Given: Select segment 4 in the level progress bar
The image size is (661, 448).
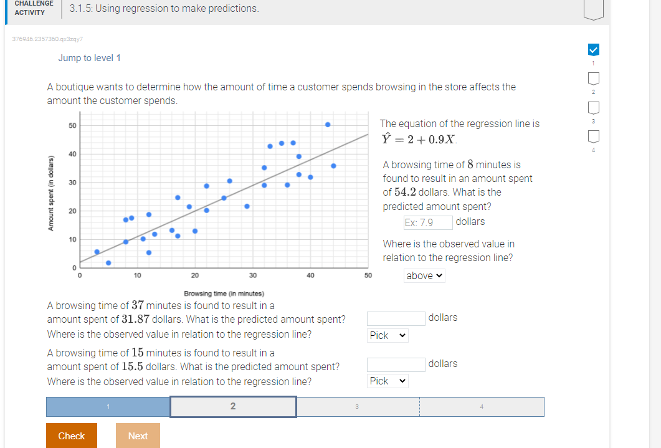Looking at the screenshot, I should [483, 407].
